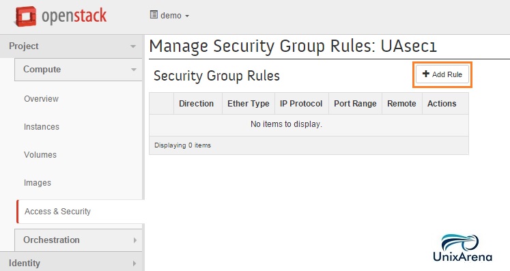The height and width of the screenshot is (271, 510).
Task: Click the Port Range column header
Action: 355,104
